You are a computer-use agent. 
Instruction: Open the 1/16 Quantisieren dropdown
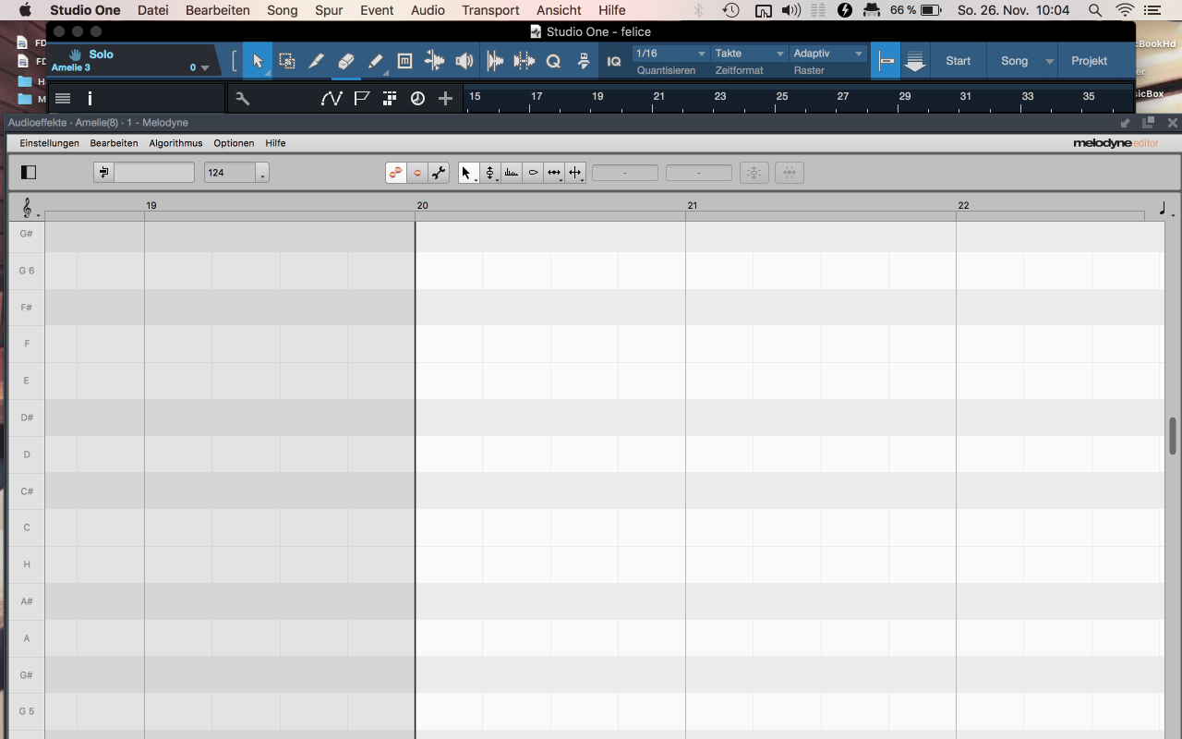[670, 54]
